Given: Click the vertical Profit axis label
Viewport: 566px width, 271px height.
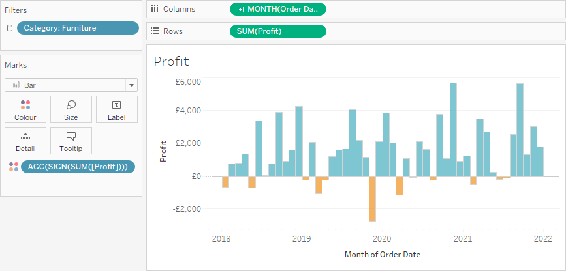Looking at the screenshot, I should [163, 151].
